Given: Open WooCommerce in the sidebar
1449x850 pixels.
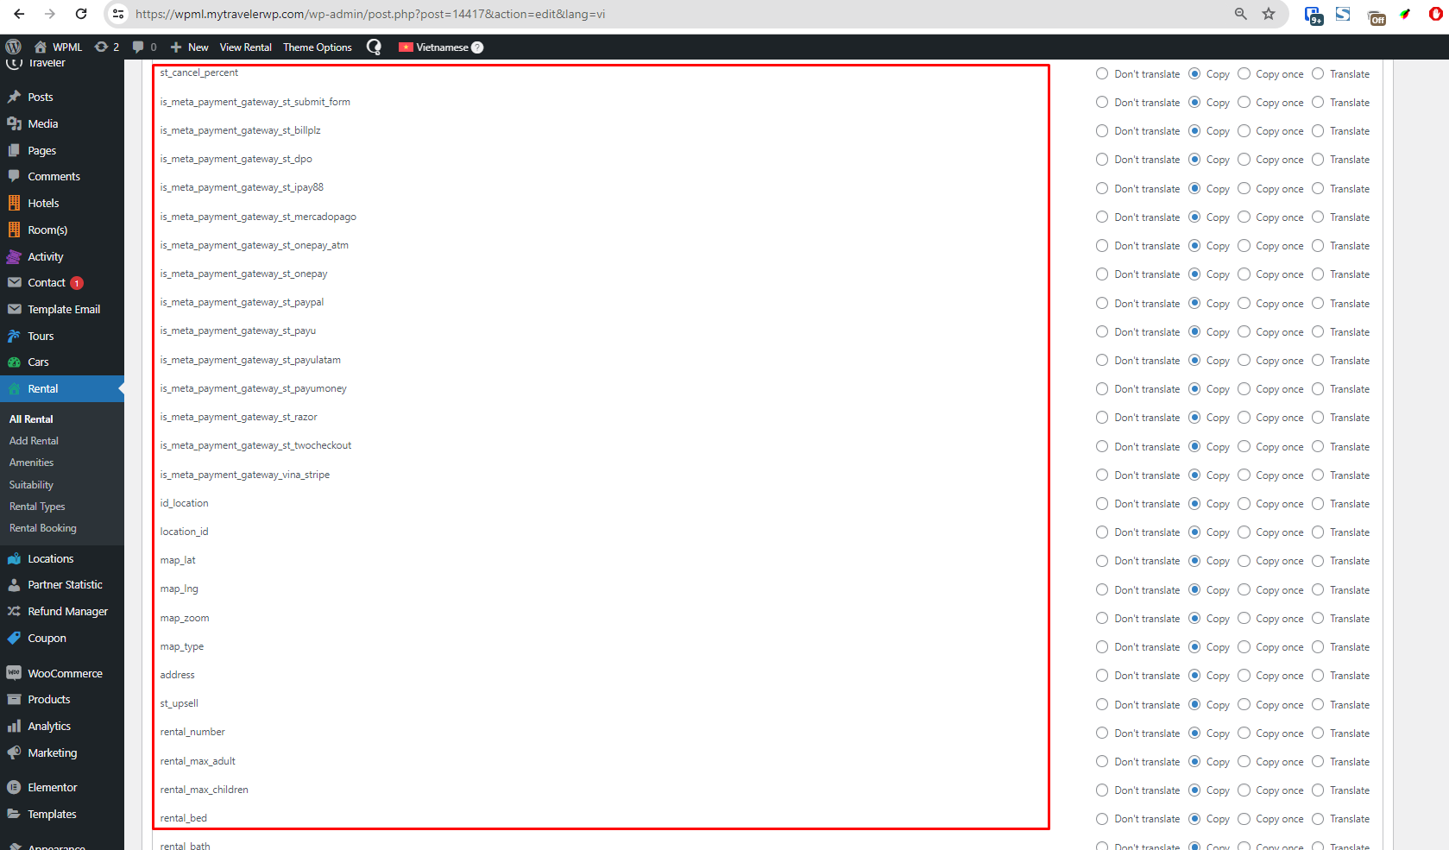Looking at the screenshot, I should [65, 674].
